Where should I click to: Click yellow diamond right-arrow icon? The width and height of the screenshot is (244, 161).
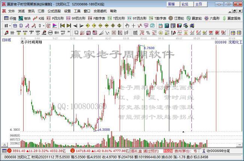[94, 26]
